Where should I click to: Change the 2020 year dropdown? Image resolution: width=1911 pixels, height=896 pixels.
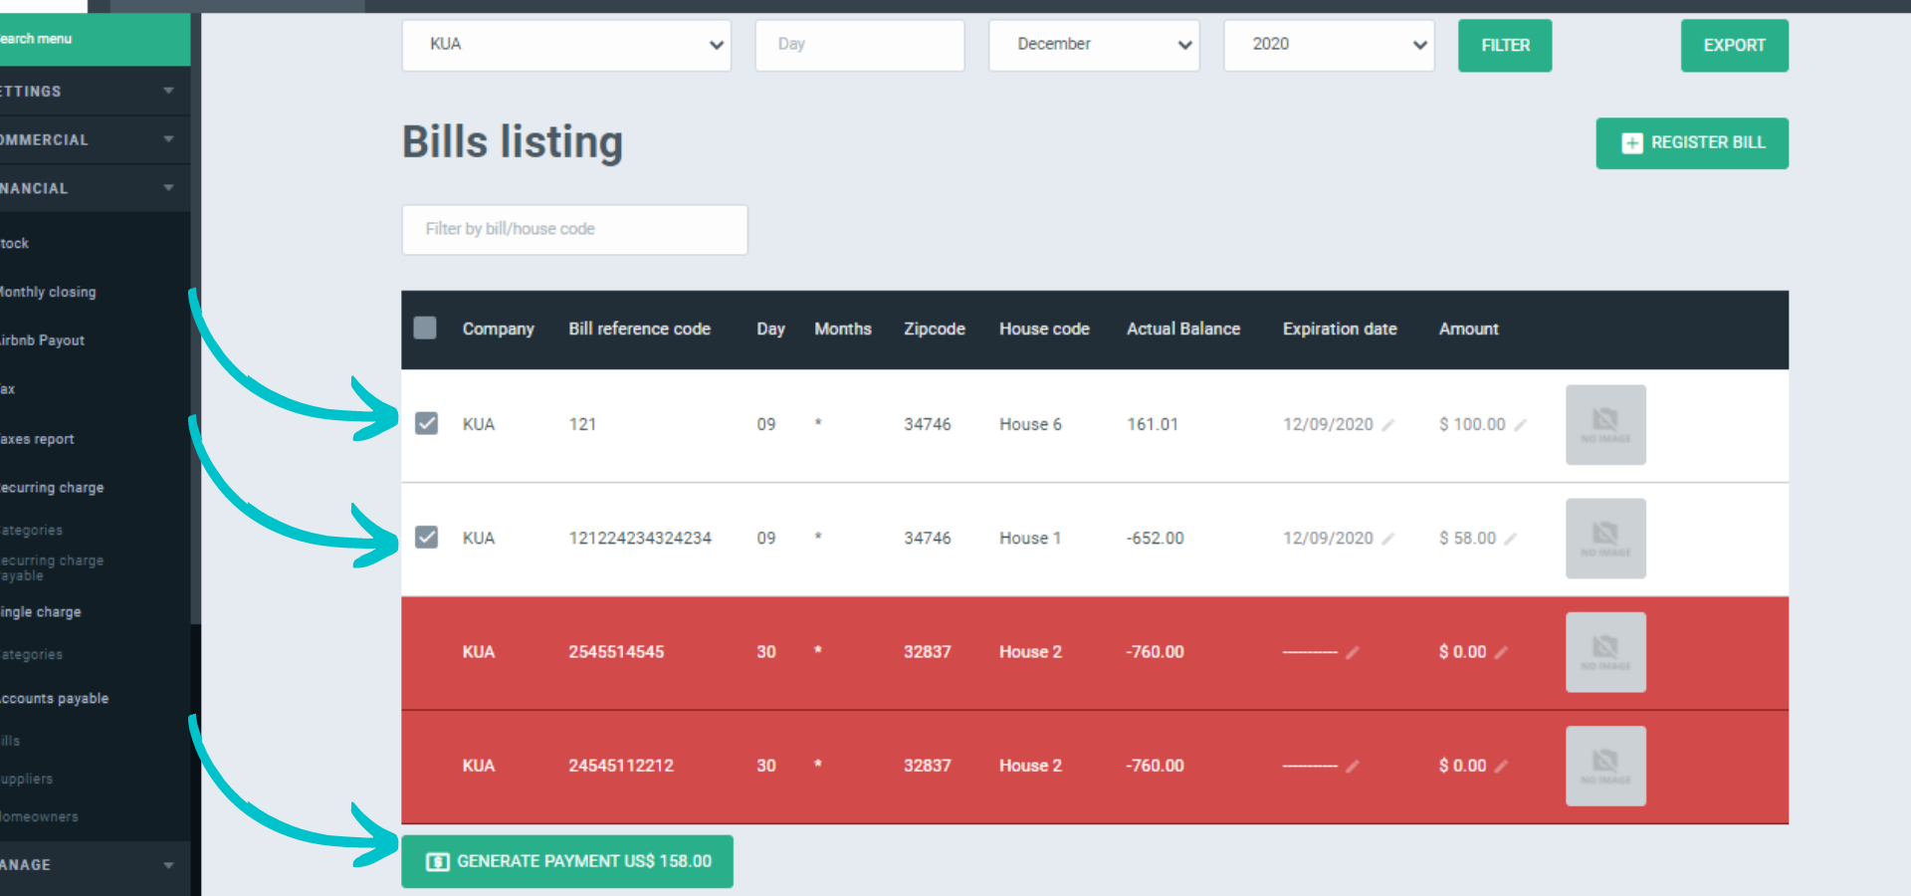[1328, 45]
